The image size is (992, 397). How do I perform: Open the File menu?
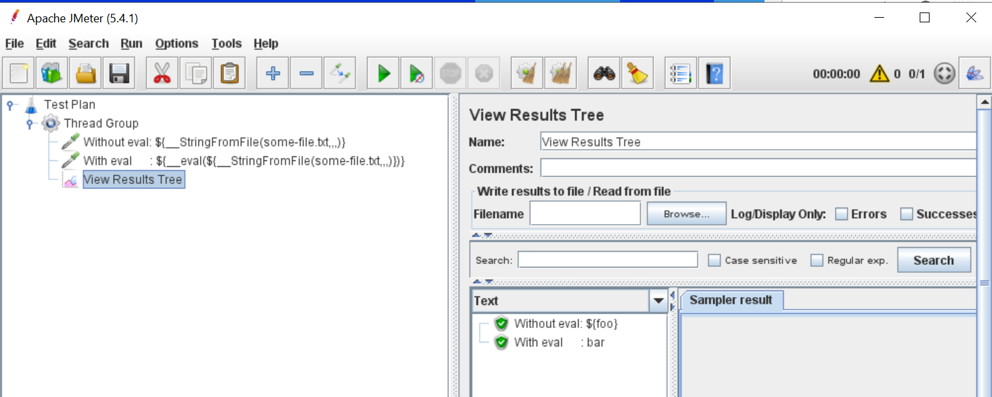14,43
